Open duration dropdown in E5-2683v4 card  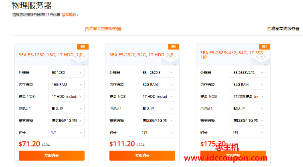tap(248, 133)
